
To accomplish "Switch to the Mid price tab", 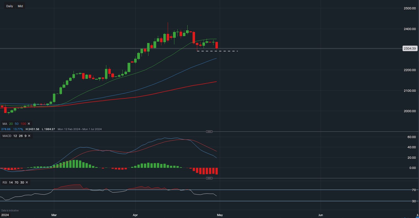I will [20, 6].
